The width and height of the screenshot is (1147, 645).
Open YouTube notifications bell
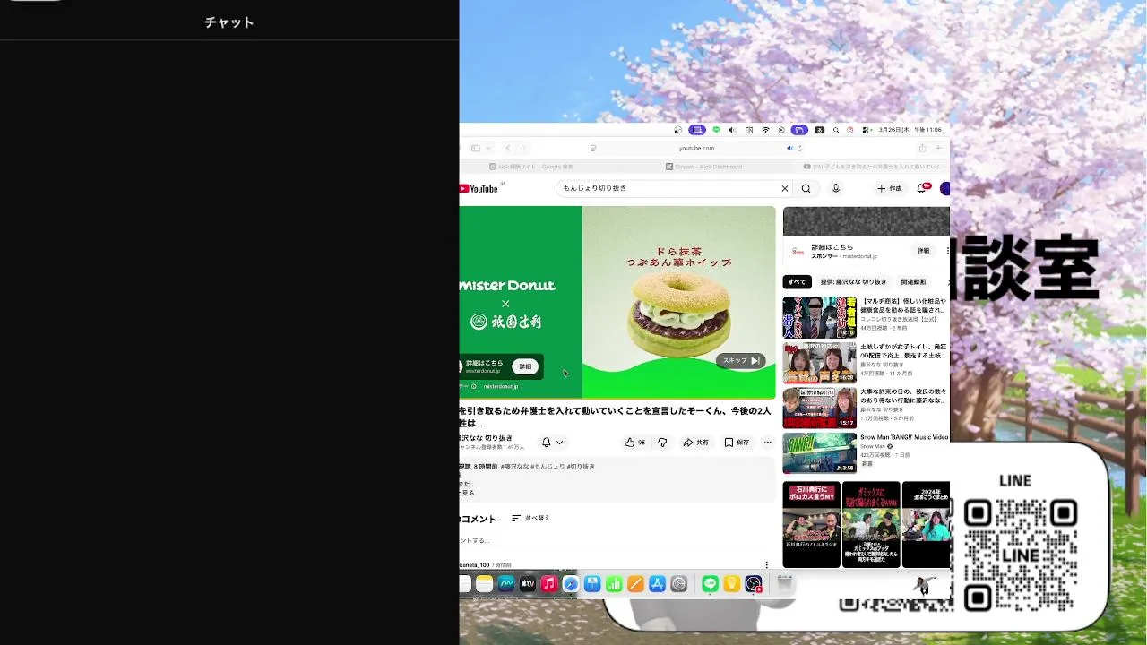click(921, 188)
